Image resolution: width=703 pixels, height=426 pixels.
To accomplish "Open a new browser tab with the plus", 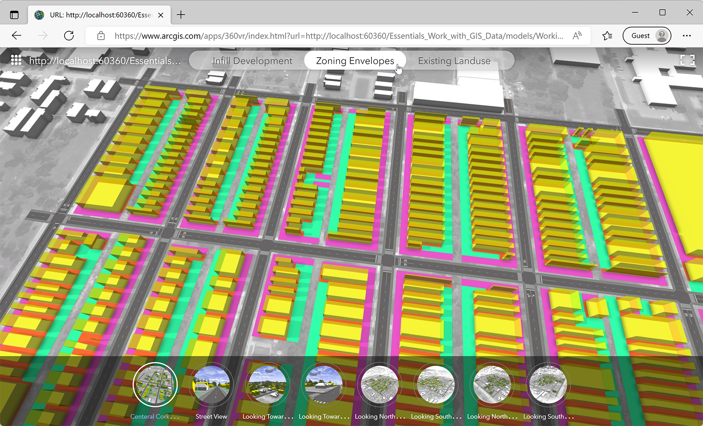I will tap(181, 15).
